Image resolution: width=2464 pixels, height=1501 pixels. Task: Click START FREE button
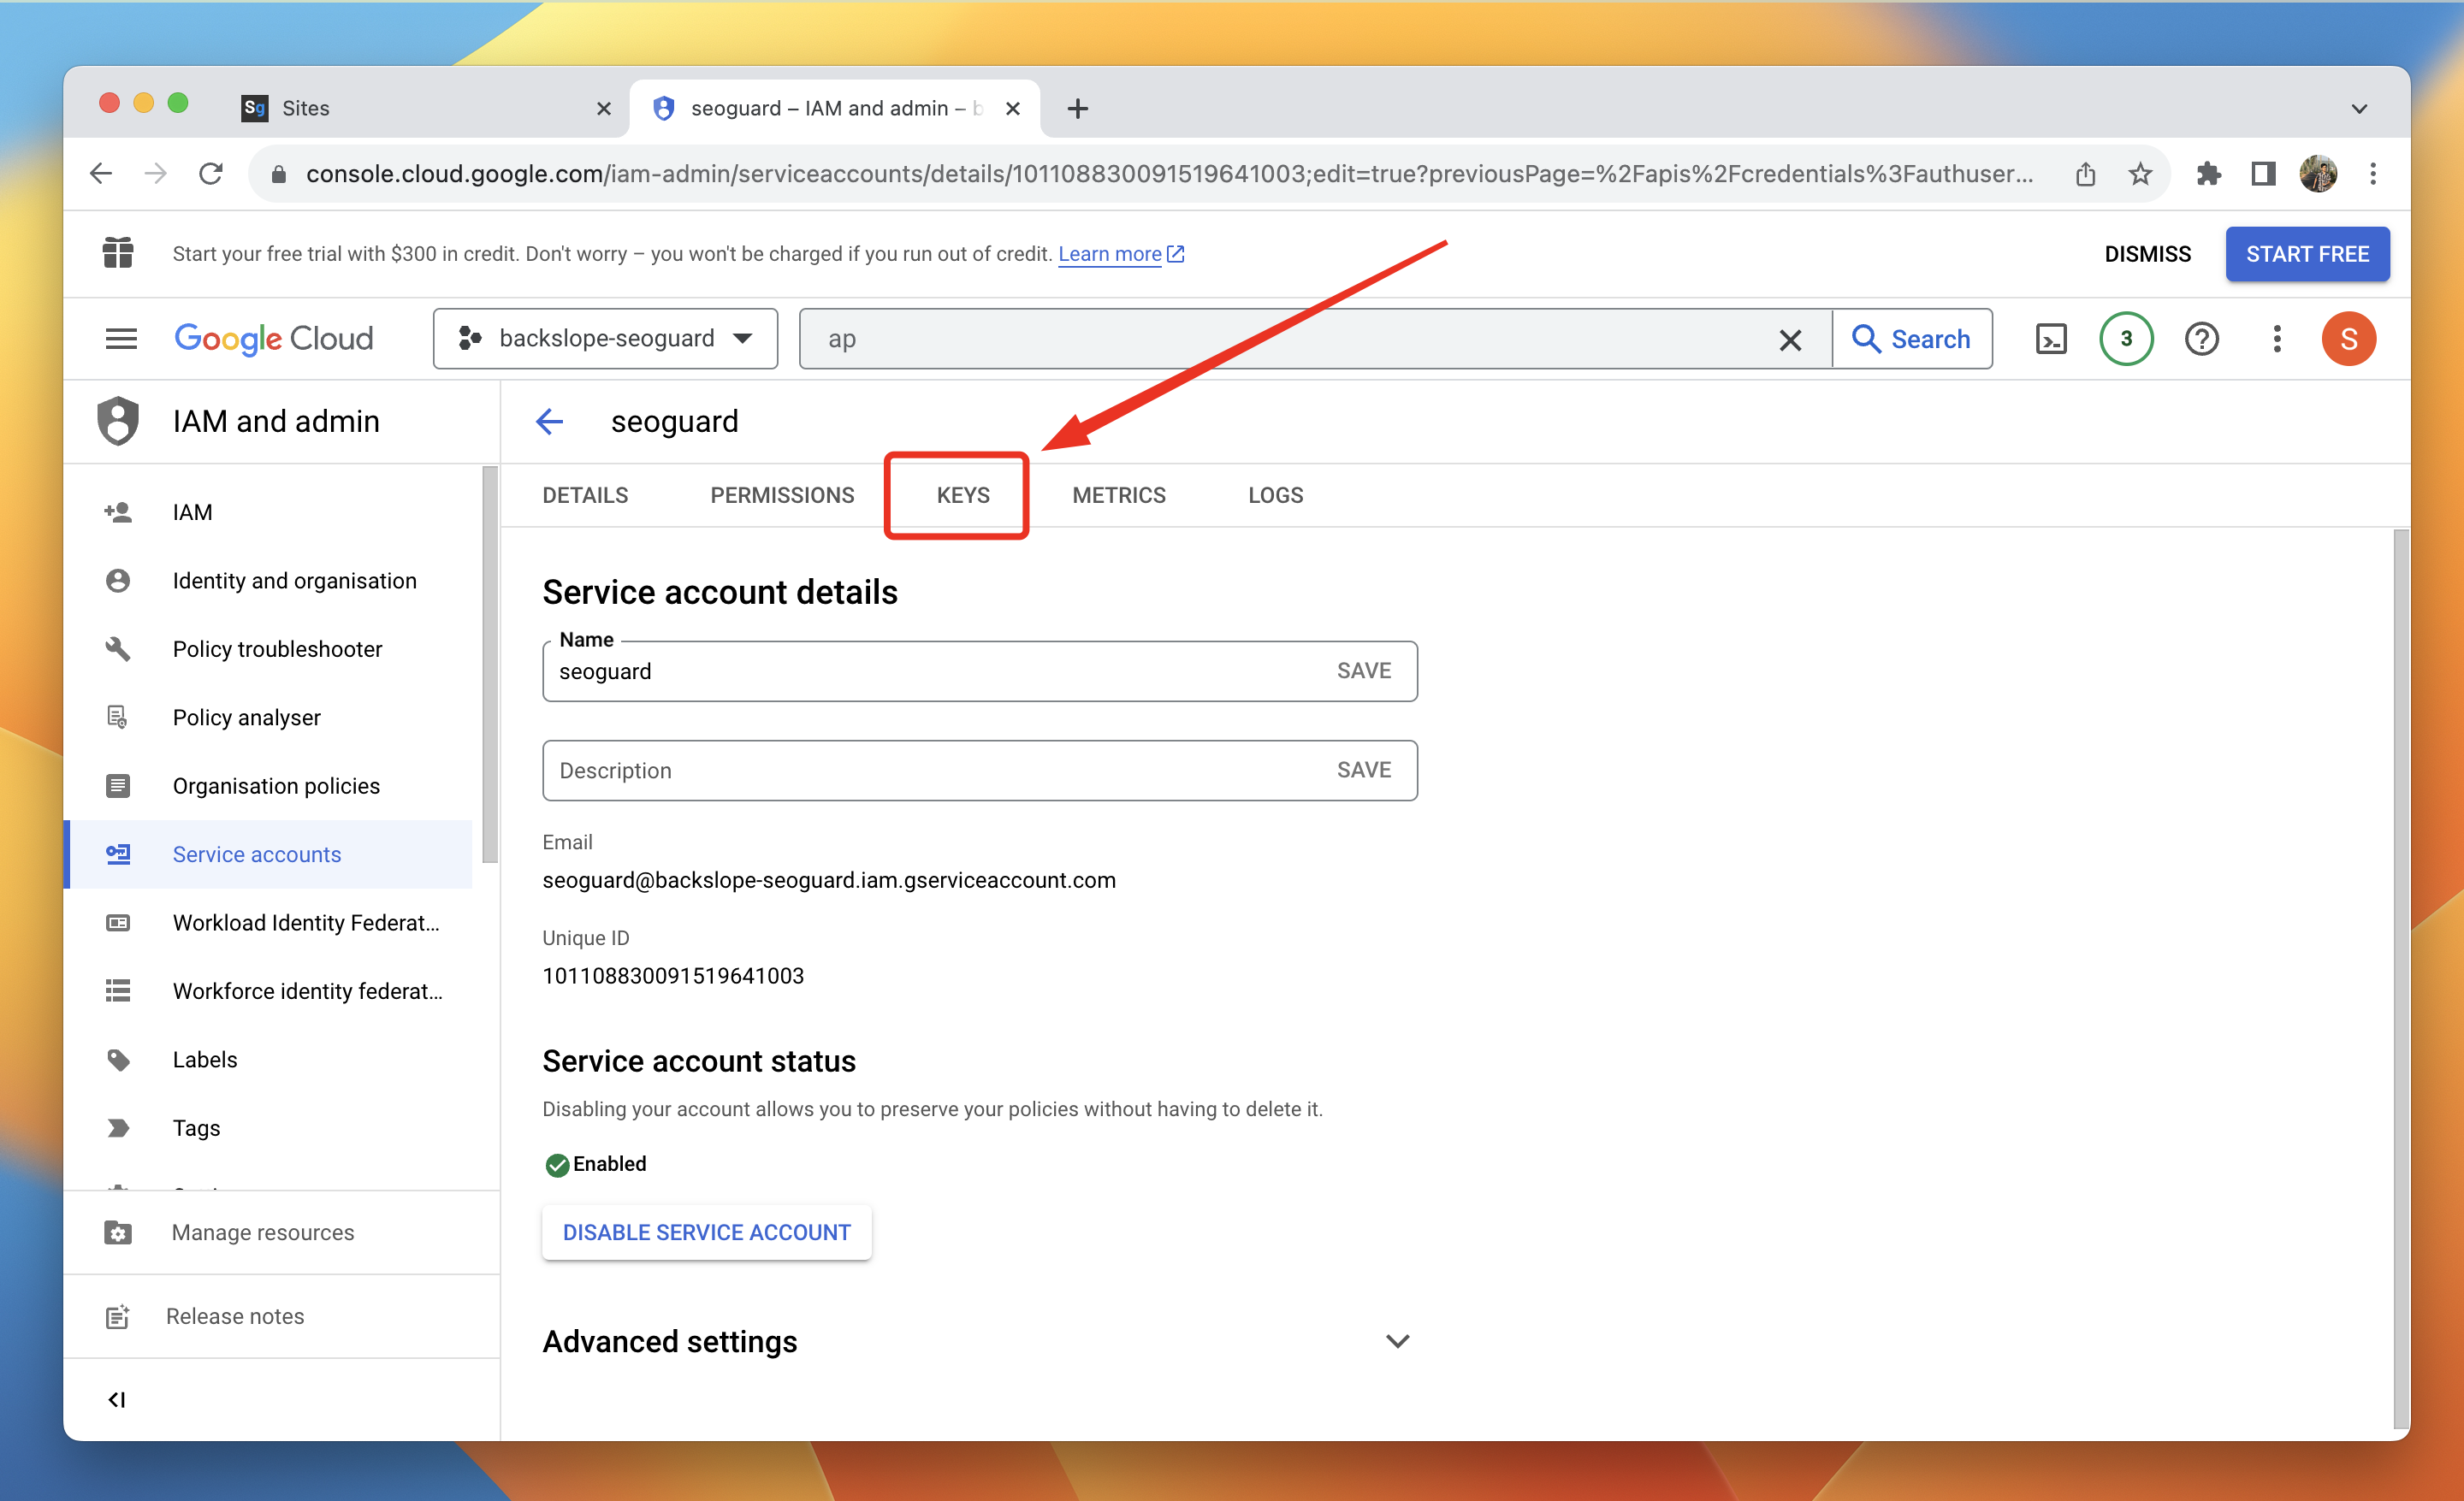pyautogui.click(x=2306, y=254)
